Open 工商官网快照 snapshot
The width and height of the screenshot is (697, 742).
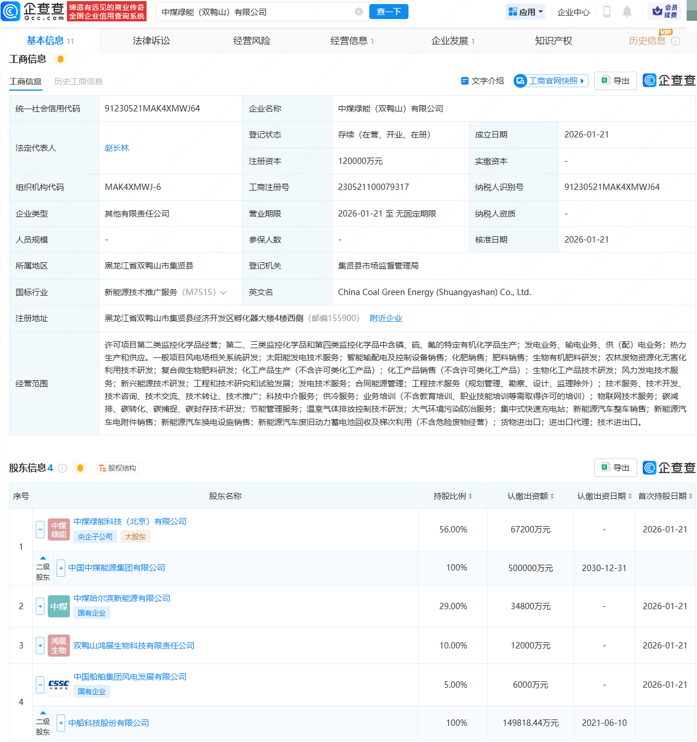pyautogui.click(x=550, y=81)
